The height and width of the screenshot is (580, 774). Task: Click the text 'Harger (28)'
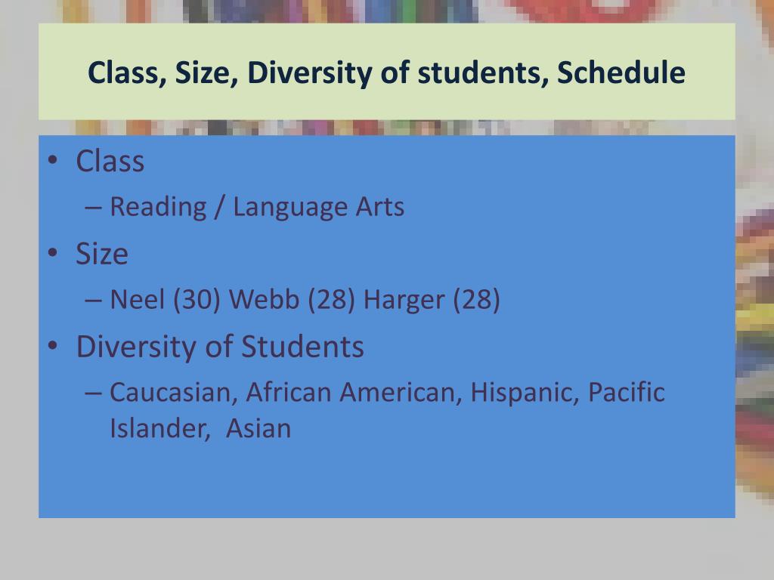point(432,299)
